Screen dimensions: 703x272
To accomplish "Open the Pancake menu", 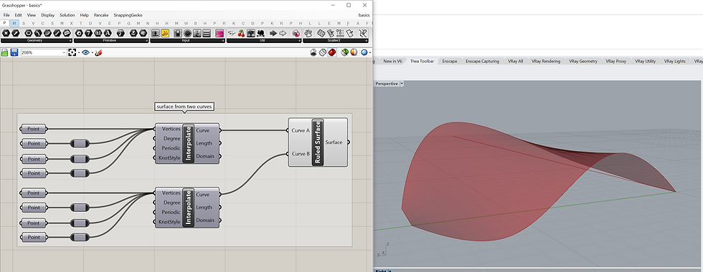I will point(101,15).
